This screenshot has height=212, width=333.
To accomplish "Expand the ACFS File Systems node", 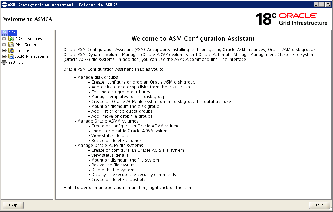I will 4,56.
